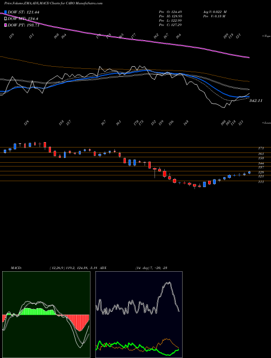Click the 'Pre V: 0.13 M' volume text
The image size is (271, 358).
point(214,16)
